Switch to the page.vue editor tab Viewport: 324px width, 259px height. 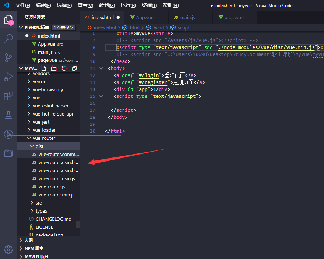pyautogui.click(x=235, y=17)
